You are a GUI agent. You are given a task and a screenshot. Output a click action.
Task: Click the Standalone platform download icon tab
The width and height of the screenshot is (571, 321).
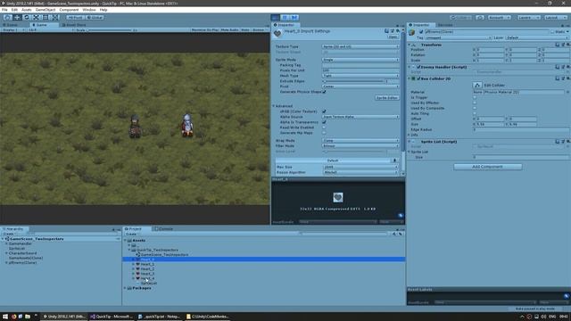394,160
